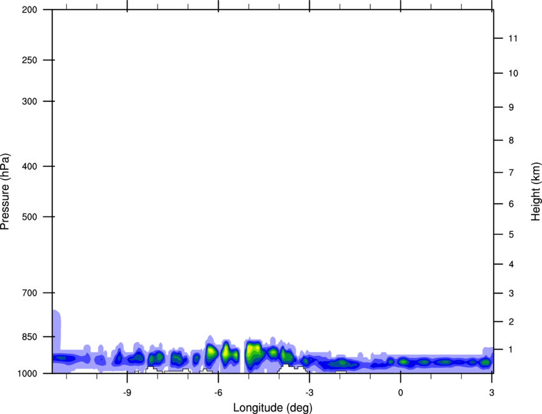Select the 400 pressure tick label
The height and width of the screenshot is (414, 542).
point(30,166)
